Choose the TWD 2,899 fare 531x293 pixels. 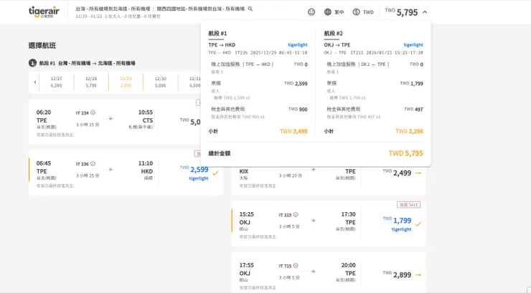397,275
